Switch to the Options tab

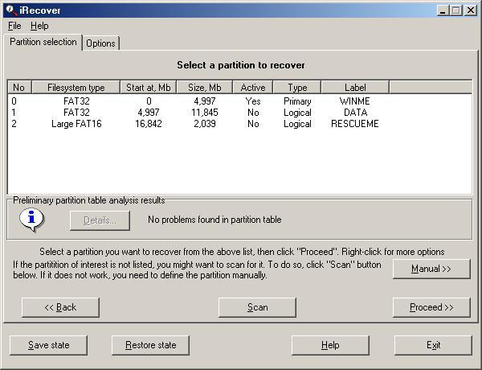pyautogui.click(x=101, y=43)
